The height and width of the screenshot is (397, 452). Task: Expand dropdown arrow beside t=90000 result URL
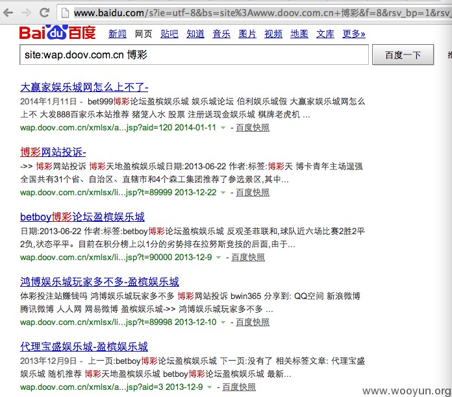tap(218, 257)
